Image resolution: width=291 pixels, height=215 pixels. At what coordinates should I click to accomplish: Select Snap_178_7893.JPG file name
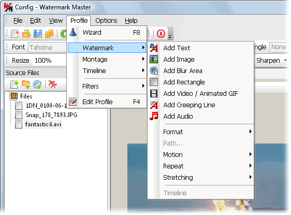pyautogui.click(x=51, y=115)
